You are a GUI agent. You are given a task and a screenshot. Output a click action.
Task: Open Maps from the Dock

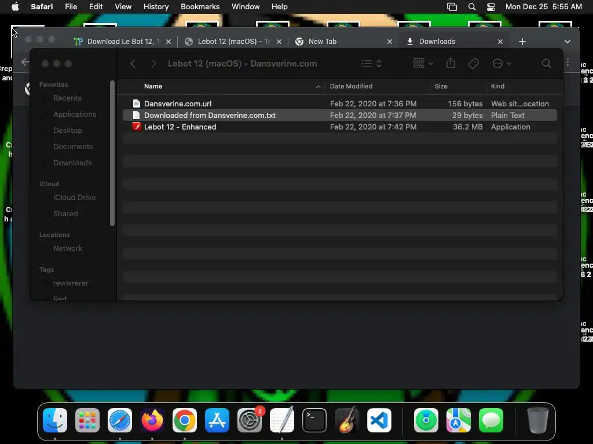pos(459,420)
